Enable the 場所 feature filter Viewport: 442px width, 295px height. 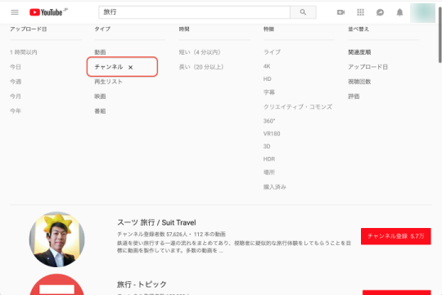tap(269, 172)
